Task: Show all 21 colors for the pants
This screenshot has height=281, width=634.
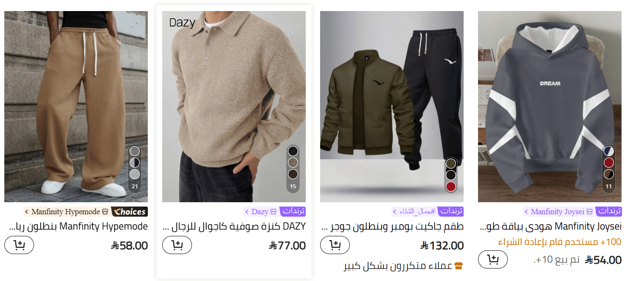Action: click(135, 186)
